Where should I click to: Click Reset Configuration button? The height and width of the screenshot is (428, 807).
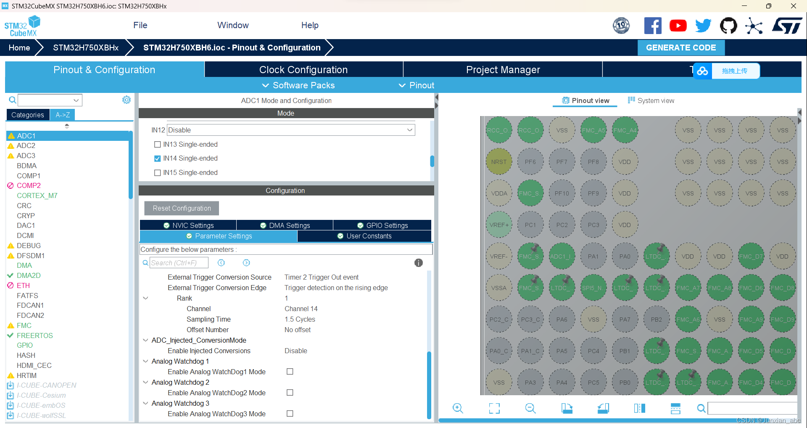pyautogui.click(x=182, y=209)
